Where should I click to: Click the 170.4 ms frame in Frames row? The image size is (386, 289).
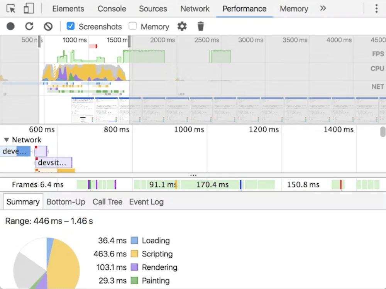pos(212,185)
